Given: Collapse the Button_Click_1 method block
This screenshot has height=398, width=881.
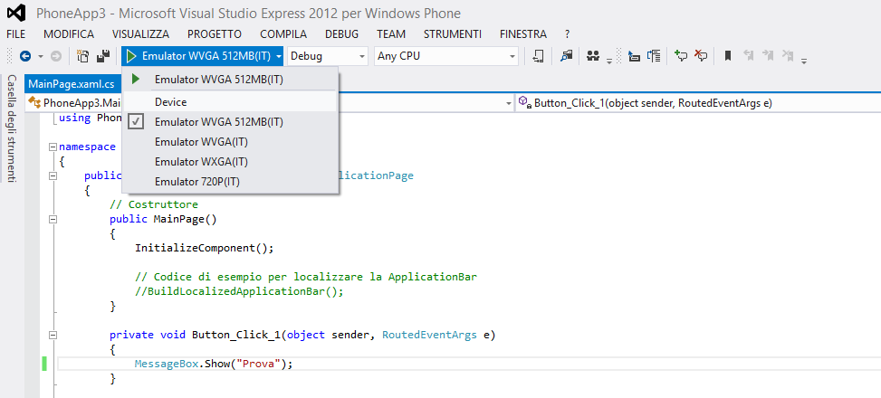Looking at the screenshot, I should point(53,335).
